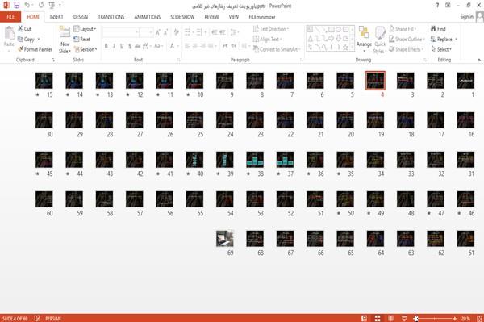Screen dimensions: 484x322
Task: Click the Sign in link
Action: (466, 17)
